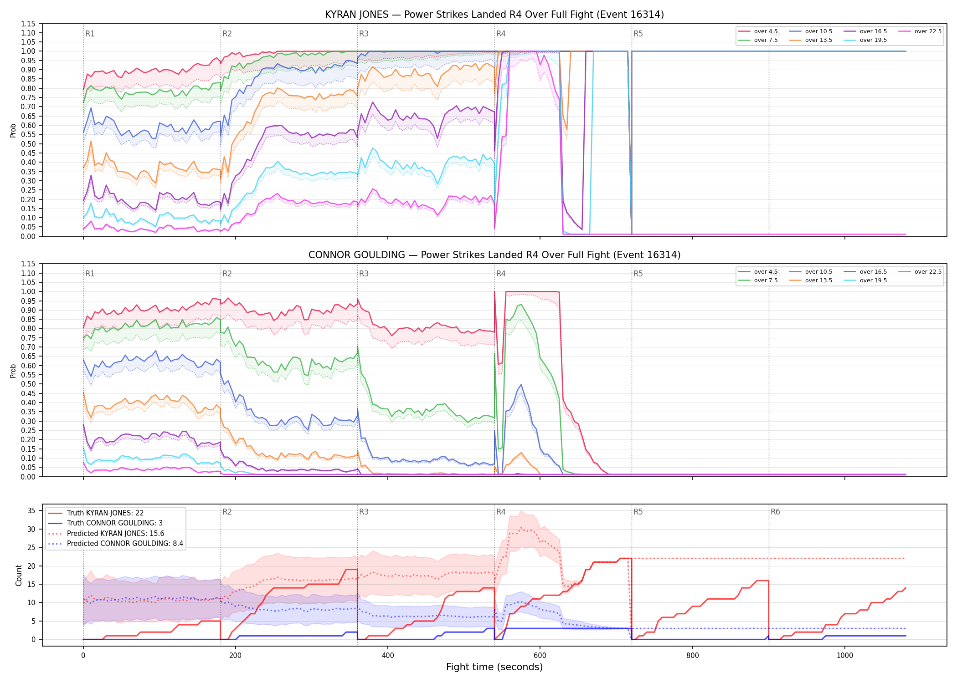The height and width of the screenshot is (683, 957).
Task: Click 'over 16.5' label in CONNOR GOULDING legend
Action: tap(874, 272)
